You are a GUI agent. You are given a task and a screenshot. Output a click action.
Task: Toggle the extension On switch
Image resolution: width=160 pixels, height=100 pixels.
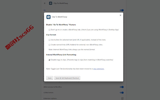(122, 10)
